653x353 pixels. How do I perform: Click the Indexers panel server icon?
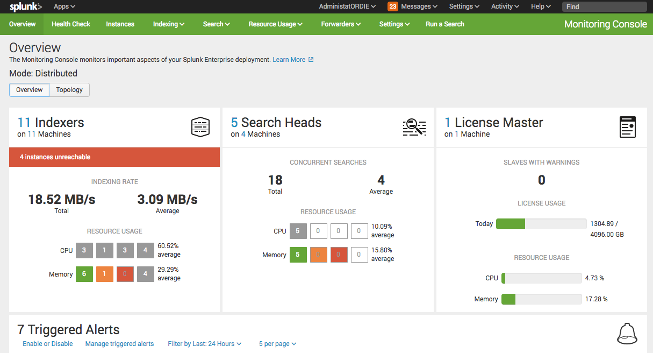(x=200, y=127)
